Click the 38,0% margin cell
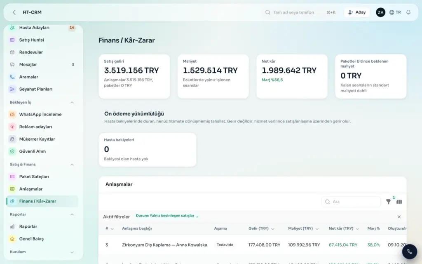This screenshot has height=264, width=422. coord(373,245)
